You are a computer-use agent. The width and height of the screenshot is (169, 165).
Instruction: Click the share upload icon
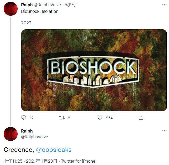[141, 118]
